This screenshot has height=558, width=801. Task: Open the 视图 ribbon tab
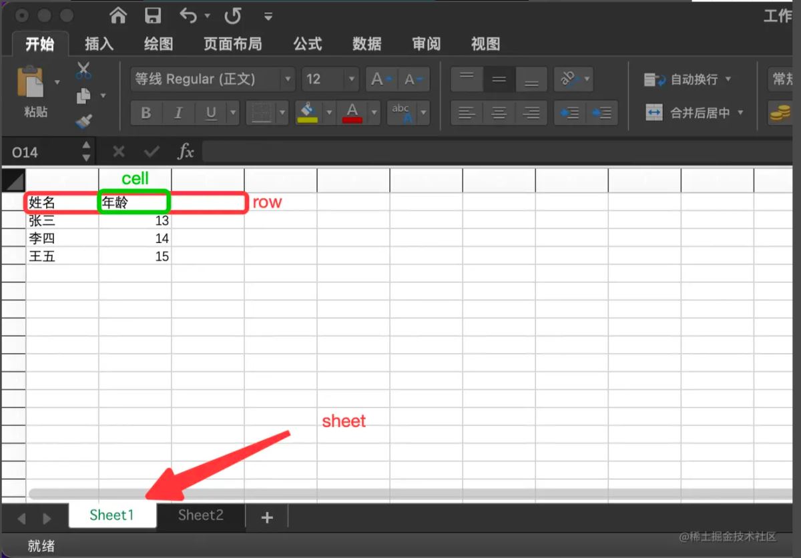point(485,44)
